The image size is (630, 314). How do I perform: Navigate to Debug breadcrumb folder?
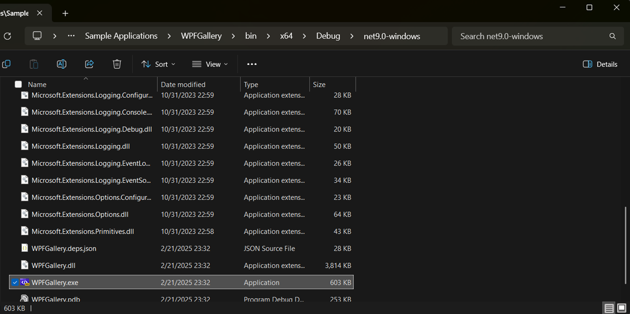pyautogui.click(x=328, y=36)
